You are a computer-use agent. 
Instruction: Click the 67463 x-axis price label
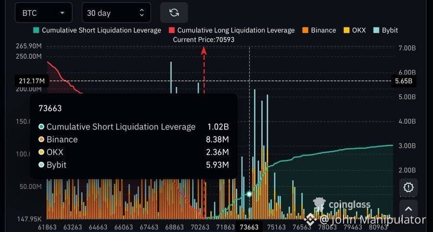coord(149,227)
